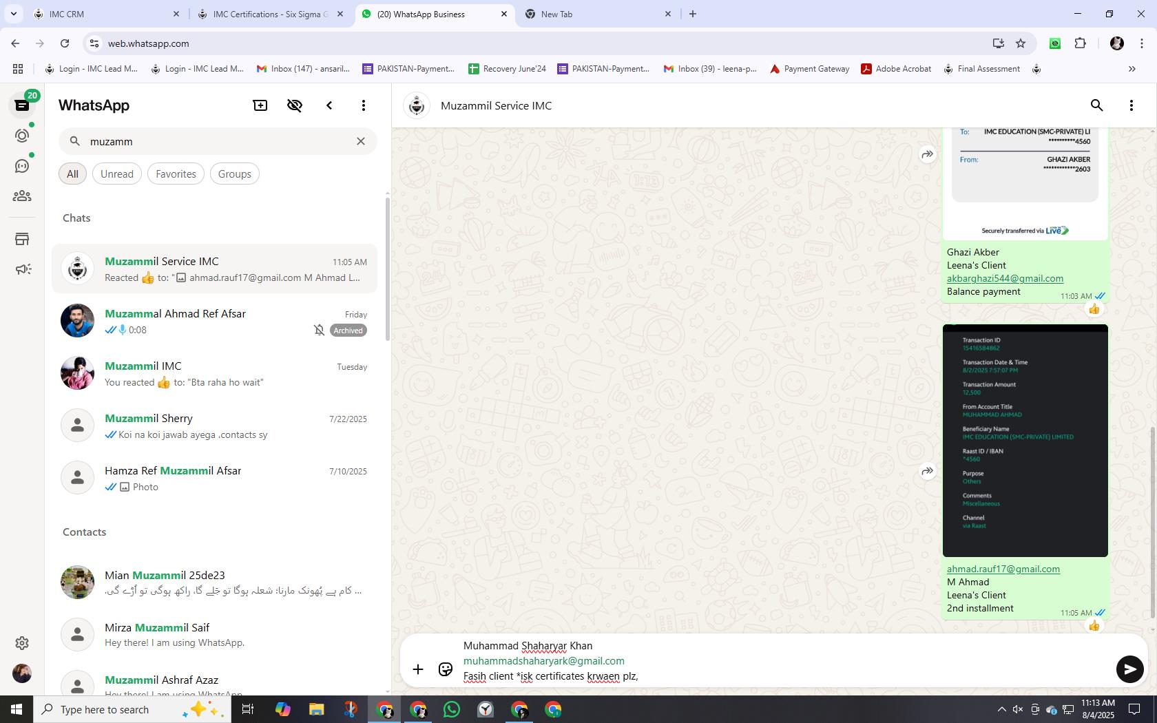1157x723 pixels.
Task: Open Muzammil Service IMC chat
Action: point(214,269)
